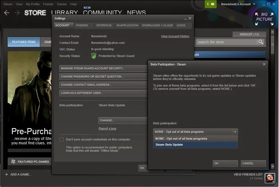Viewport: 279px width, 187px height.
Task: Open the My Profile menu item
Action: [x=33, y=4]
